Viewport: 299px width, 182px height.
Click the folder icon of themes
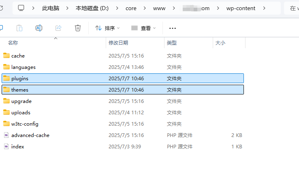click(6, 90)
